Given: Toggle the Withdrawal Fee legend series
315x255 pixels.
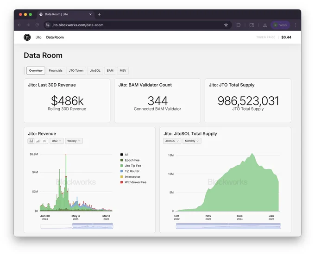Looking at the screenshot, I should 133,182.
